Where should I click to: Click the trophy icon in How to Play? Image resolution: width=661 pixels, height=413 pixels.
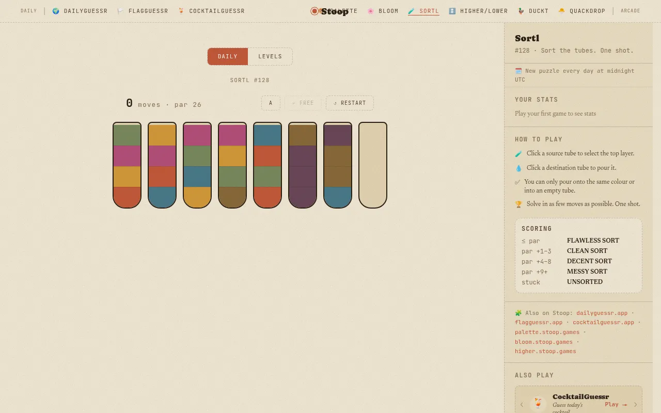click(x=518, y=204)
